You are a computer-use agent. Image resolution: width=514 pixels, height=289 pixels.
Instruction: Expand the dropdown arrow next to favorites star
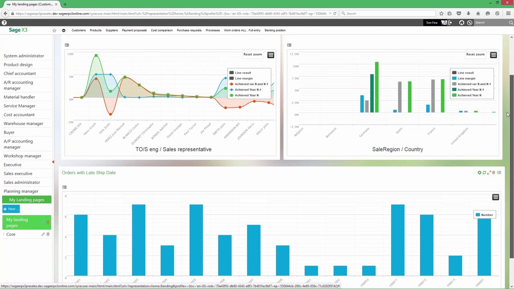click(63, 31)
